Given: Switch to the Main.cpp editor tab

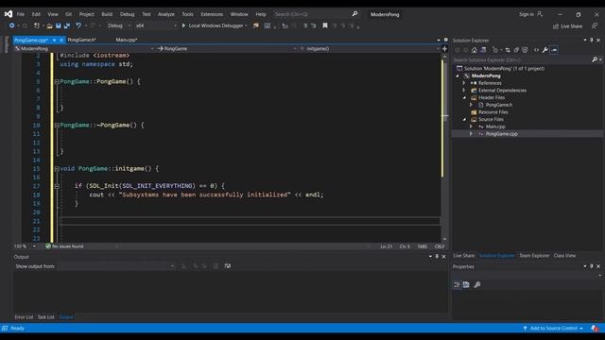Looking at the screenshot, I should click(x=127, y=40).
